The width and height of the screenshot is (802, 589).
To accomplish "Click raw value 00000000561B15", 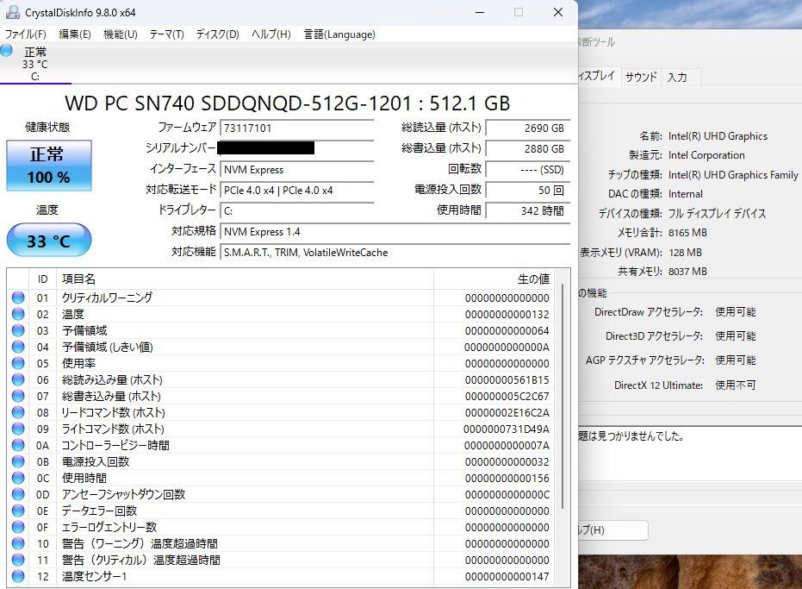I will coord(507,380).
